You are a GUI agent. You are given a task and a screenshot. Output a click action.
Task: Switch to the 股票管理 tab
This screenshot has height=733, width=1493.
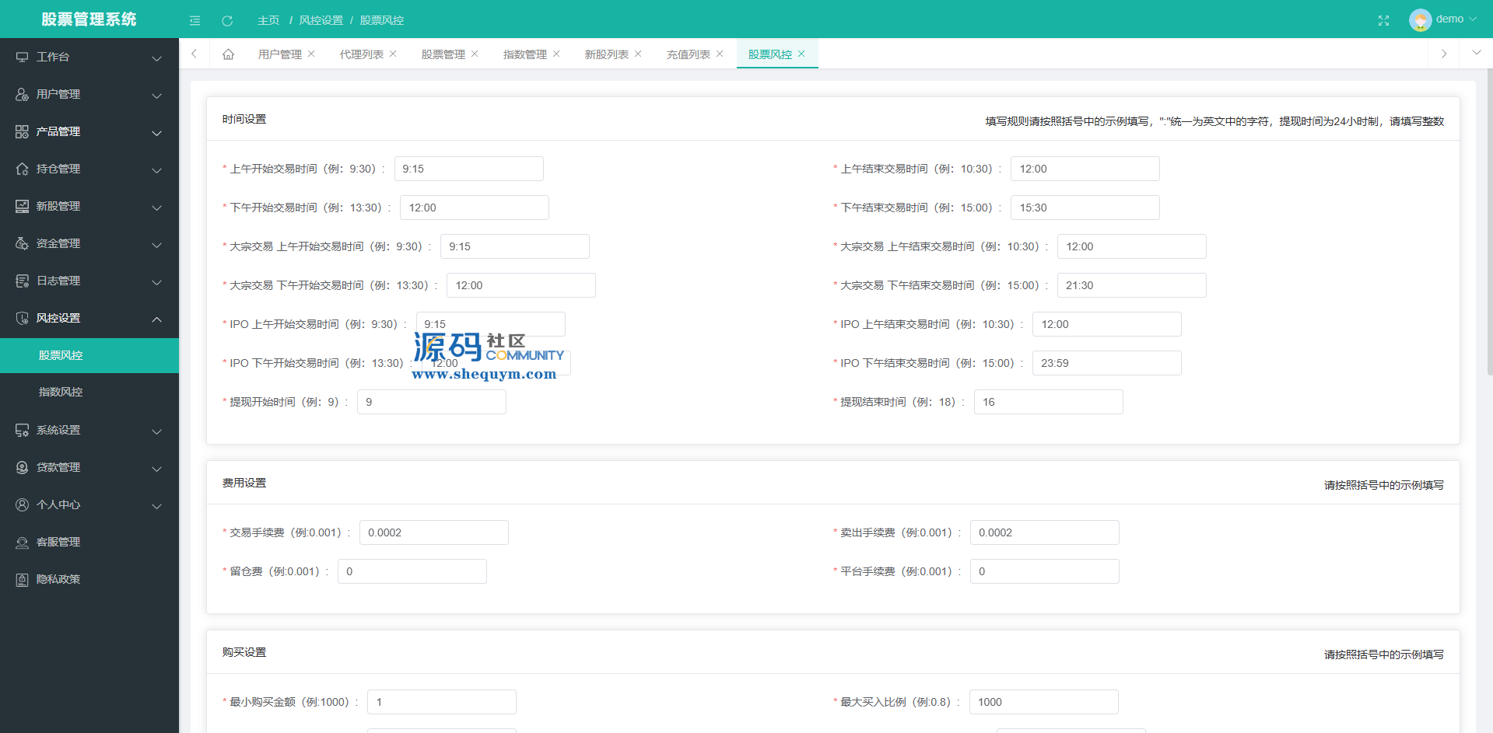tap(443, 54)
